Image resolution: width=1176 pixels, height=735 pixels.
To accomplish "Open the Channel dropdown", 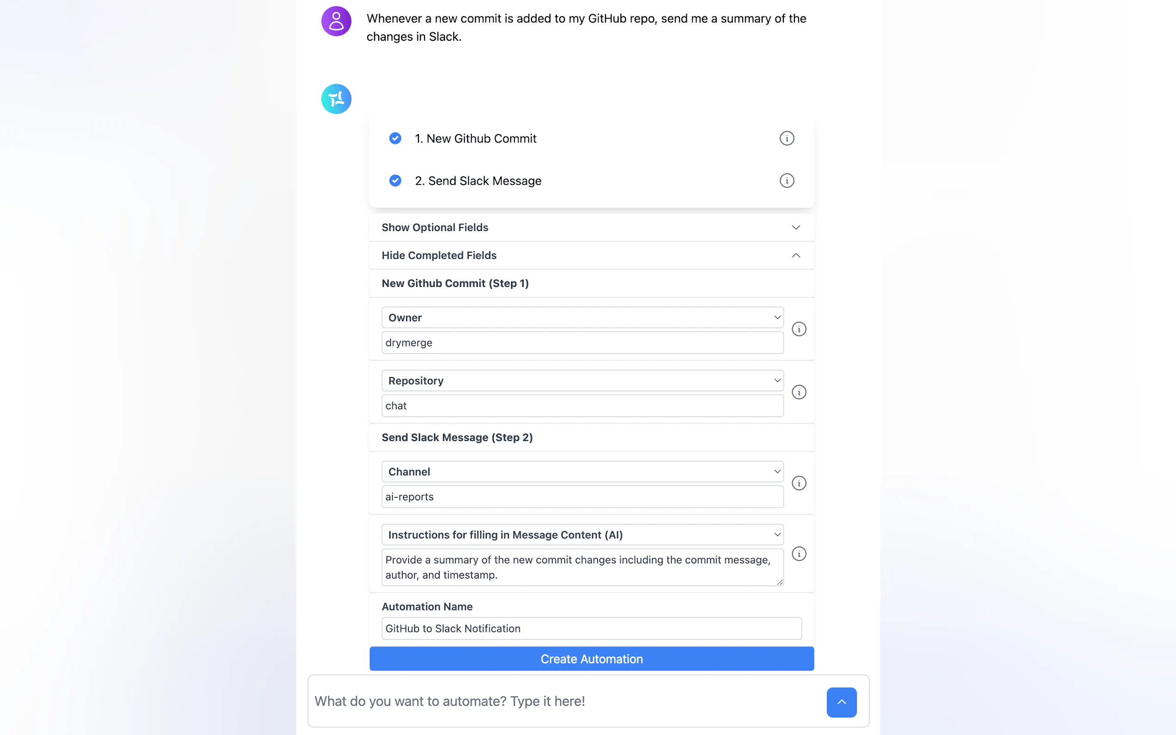I will point(582,472).
